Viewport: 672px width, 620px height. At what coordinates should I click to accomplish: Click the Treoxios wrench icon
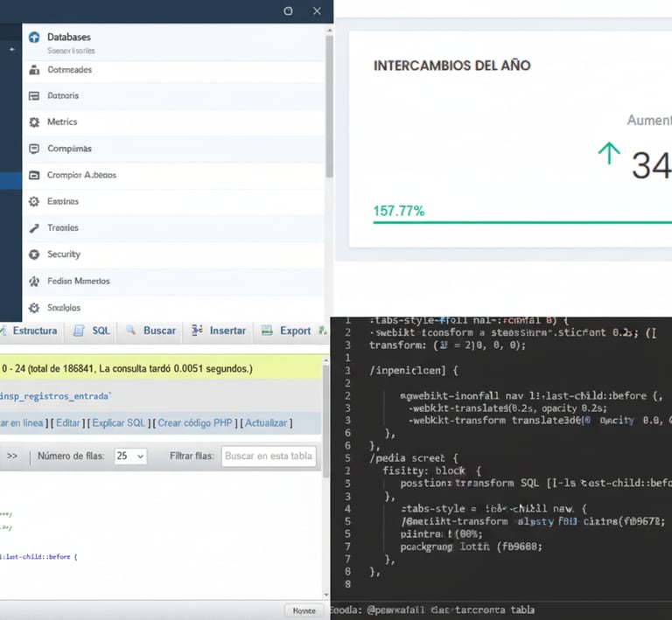point(34,227)
